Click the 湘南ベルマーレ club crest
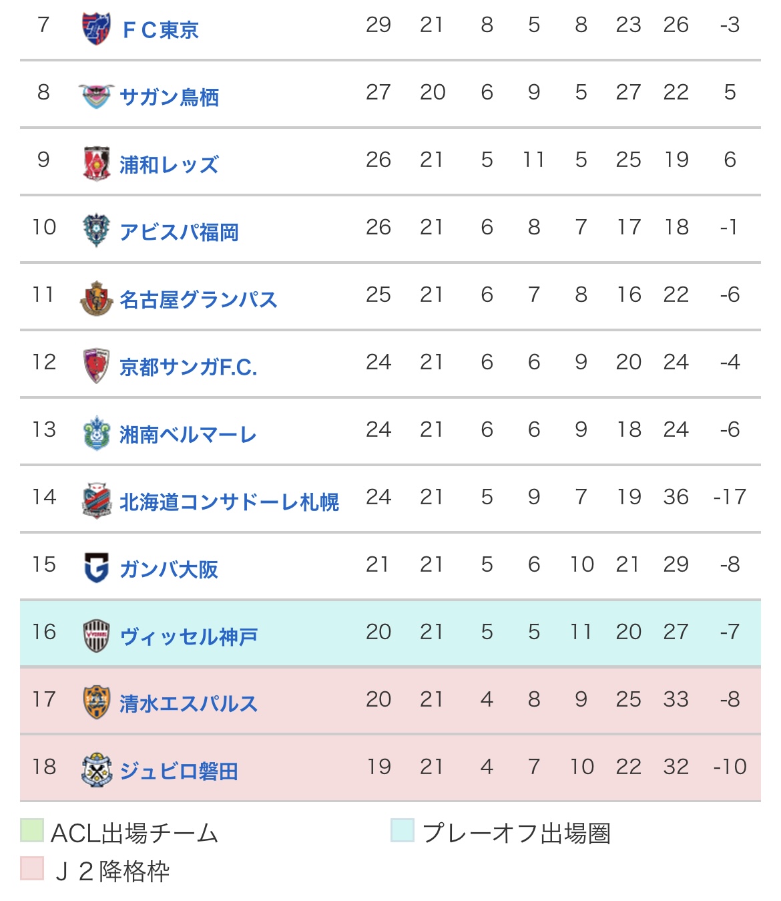This screenshot has height=901, width=781. pos(96,433)
